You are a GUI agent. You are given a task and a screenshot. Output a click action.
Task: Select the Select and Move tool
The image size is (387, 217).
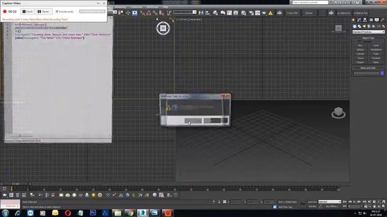click(128, 13)
